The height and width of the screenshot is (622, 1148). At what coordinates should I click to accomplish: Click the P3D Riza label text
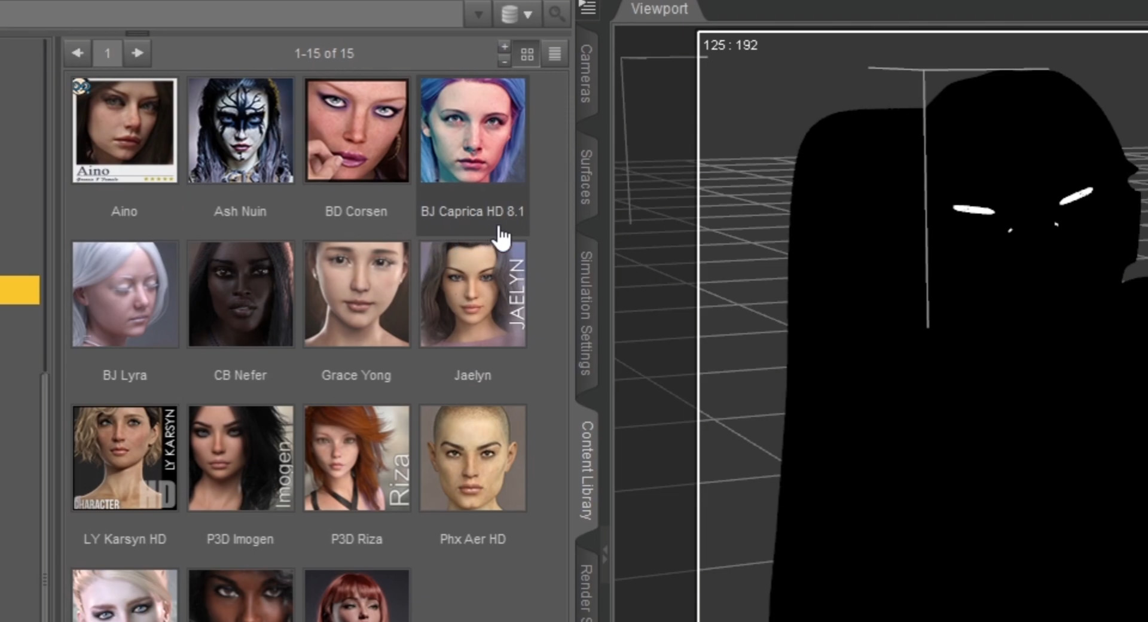[x=356, y=539]
